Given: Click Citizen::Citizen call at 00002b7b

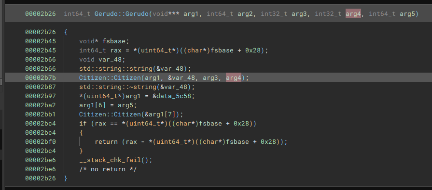Looking at the screenshot, I should (110, 78).
